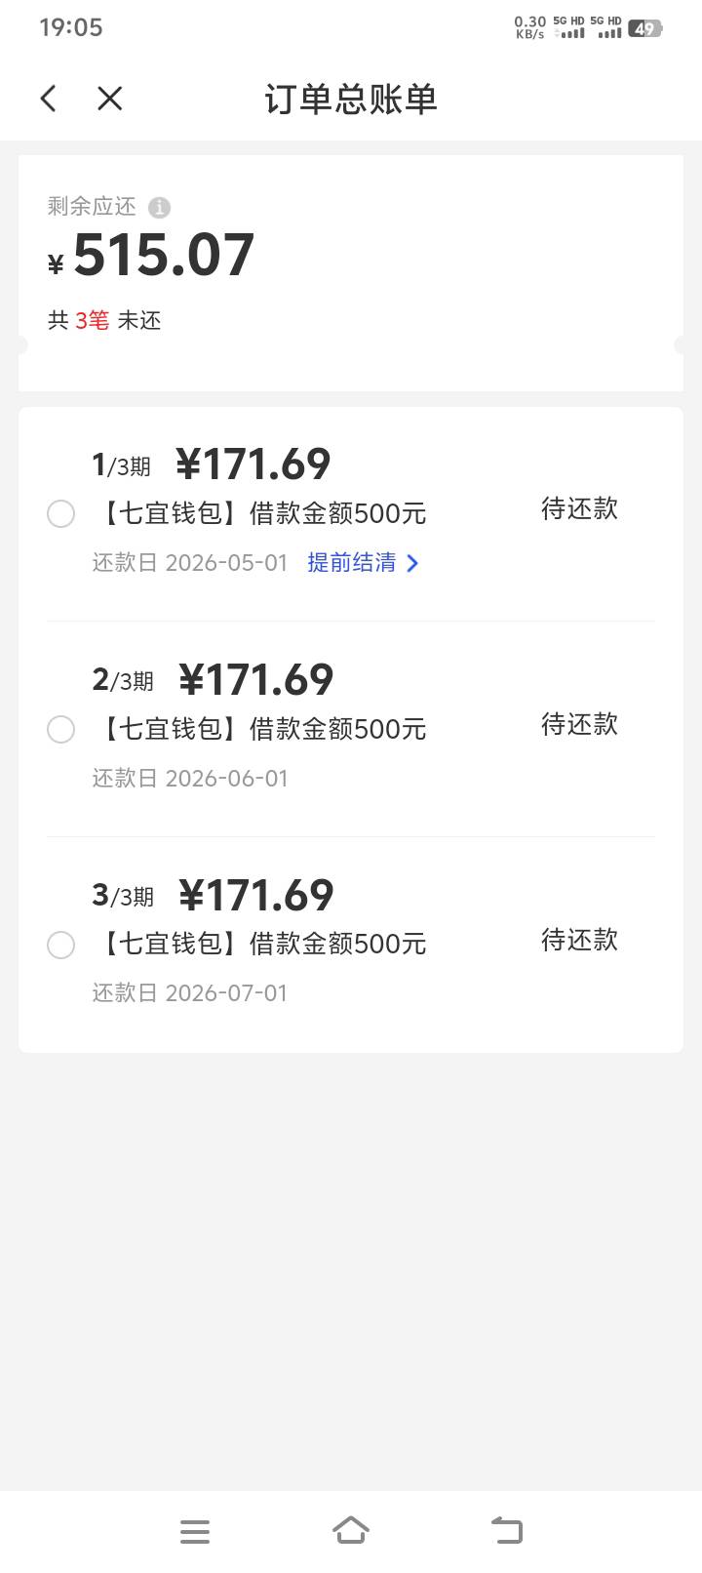Tap the chevron next to 提前结清

coord(412,563)
